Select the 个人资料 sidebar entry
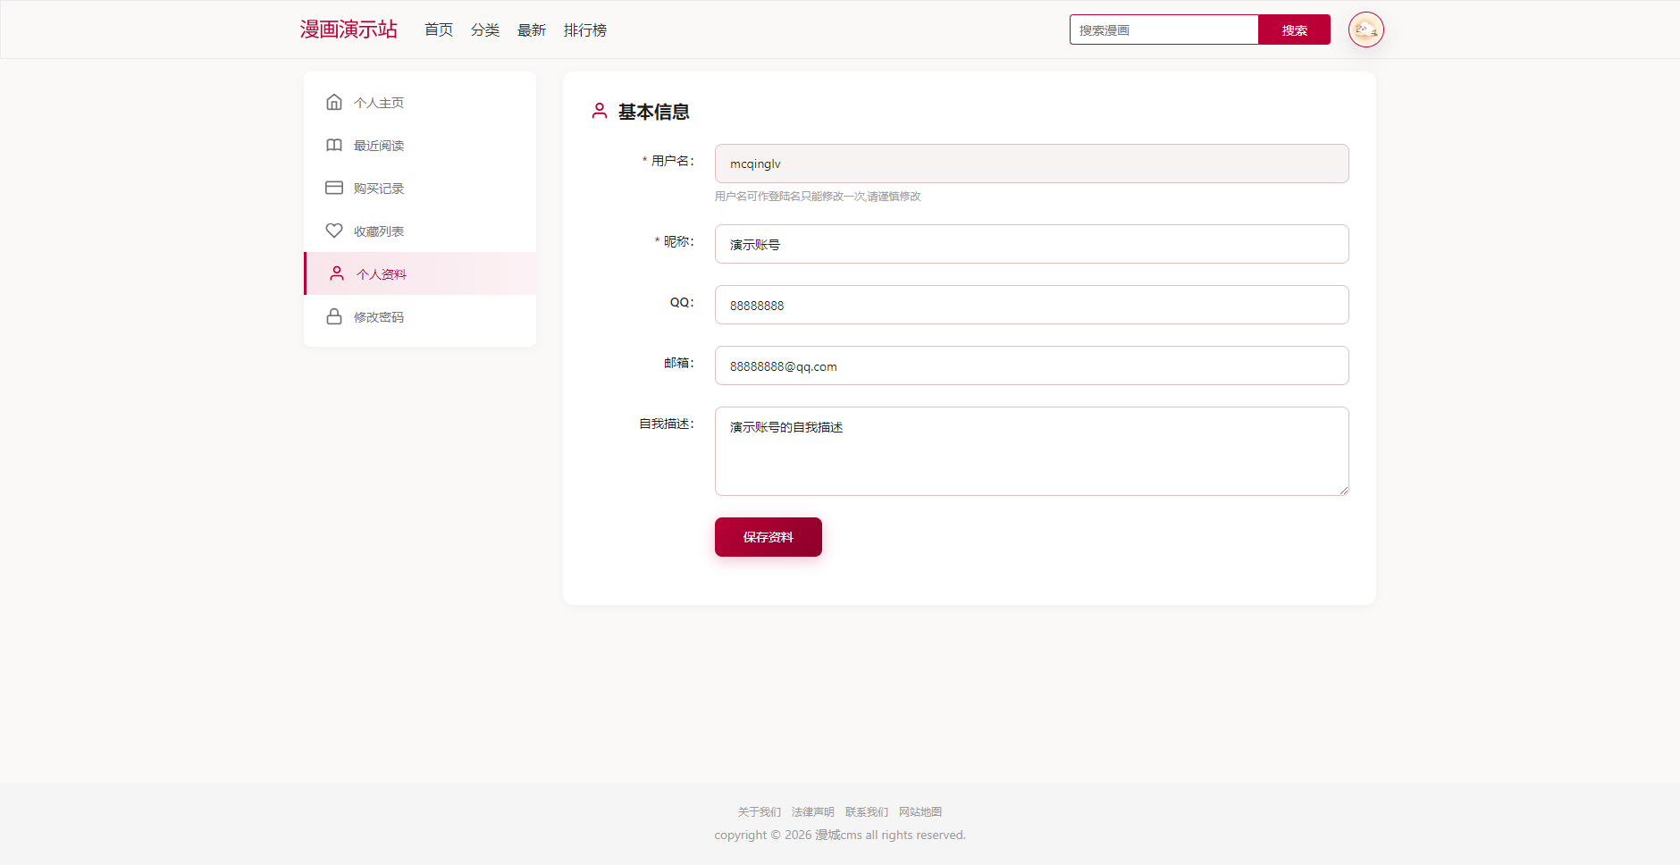 [420, 273]
